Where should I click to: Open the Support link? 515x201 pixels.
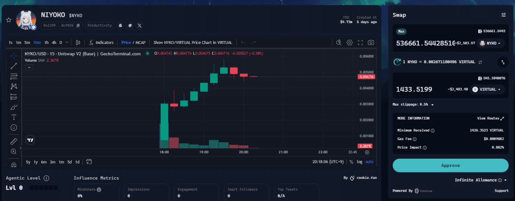[x=501, y=191]
